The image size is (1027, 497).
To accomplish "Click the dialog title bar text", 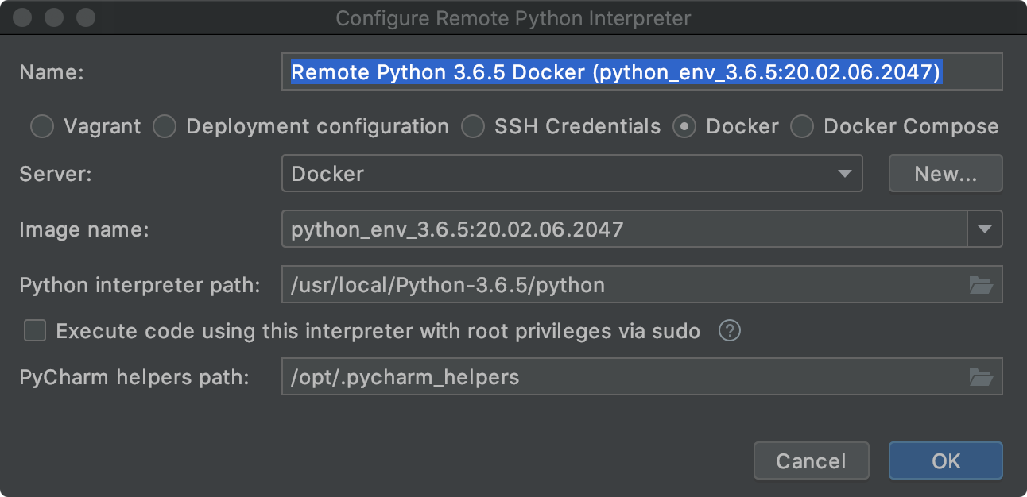I will [513, 17].
